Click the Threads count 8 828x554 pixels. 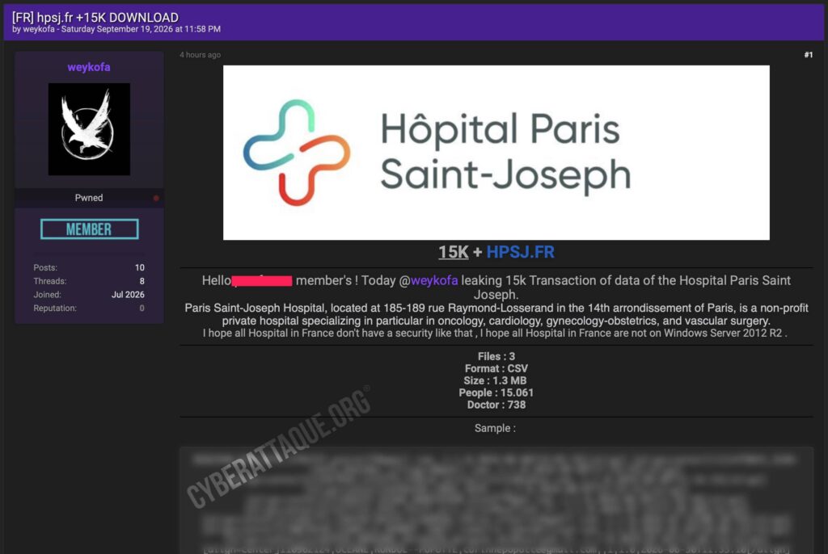point(142,281)
